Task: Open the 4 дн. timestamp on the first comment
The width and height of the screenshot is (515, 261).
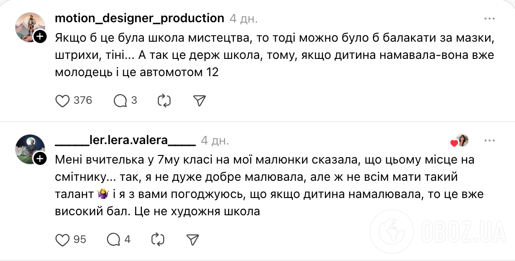Action: click(x=243, y=19)
